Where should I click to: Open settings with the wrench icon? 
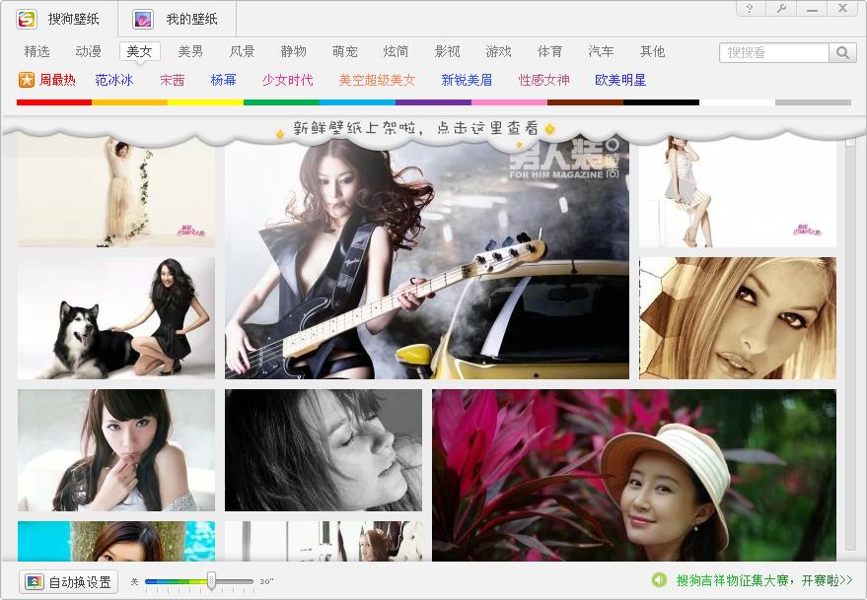coord(780,8)
